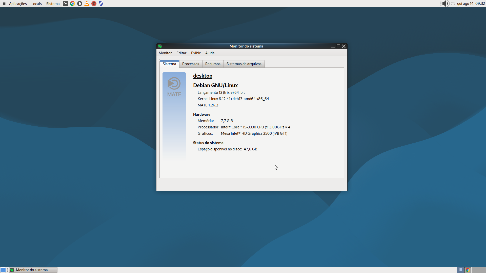
Task: Open the Editar menu
Action: coord(181,53)
